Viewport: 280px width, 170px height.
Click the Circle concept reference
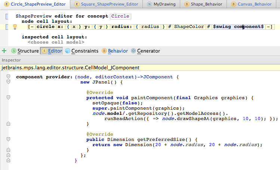[x=120, y=16]
